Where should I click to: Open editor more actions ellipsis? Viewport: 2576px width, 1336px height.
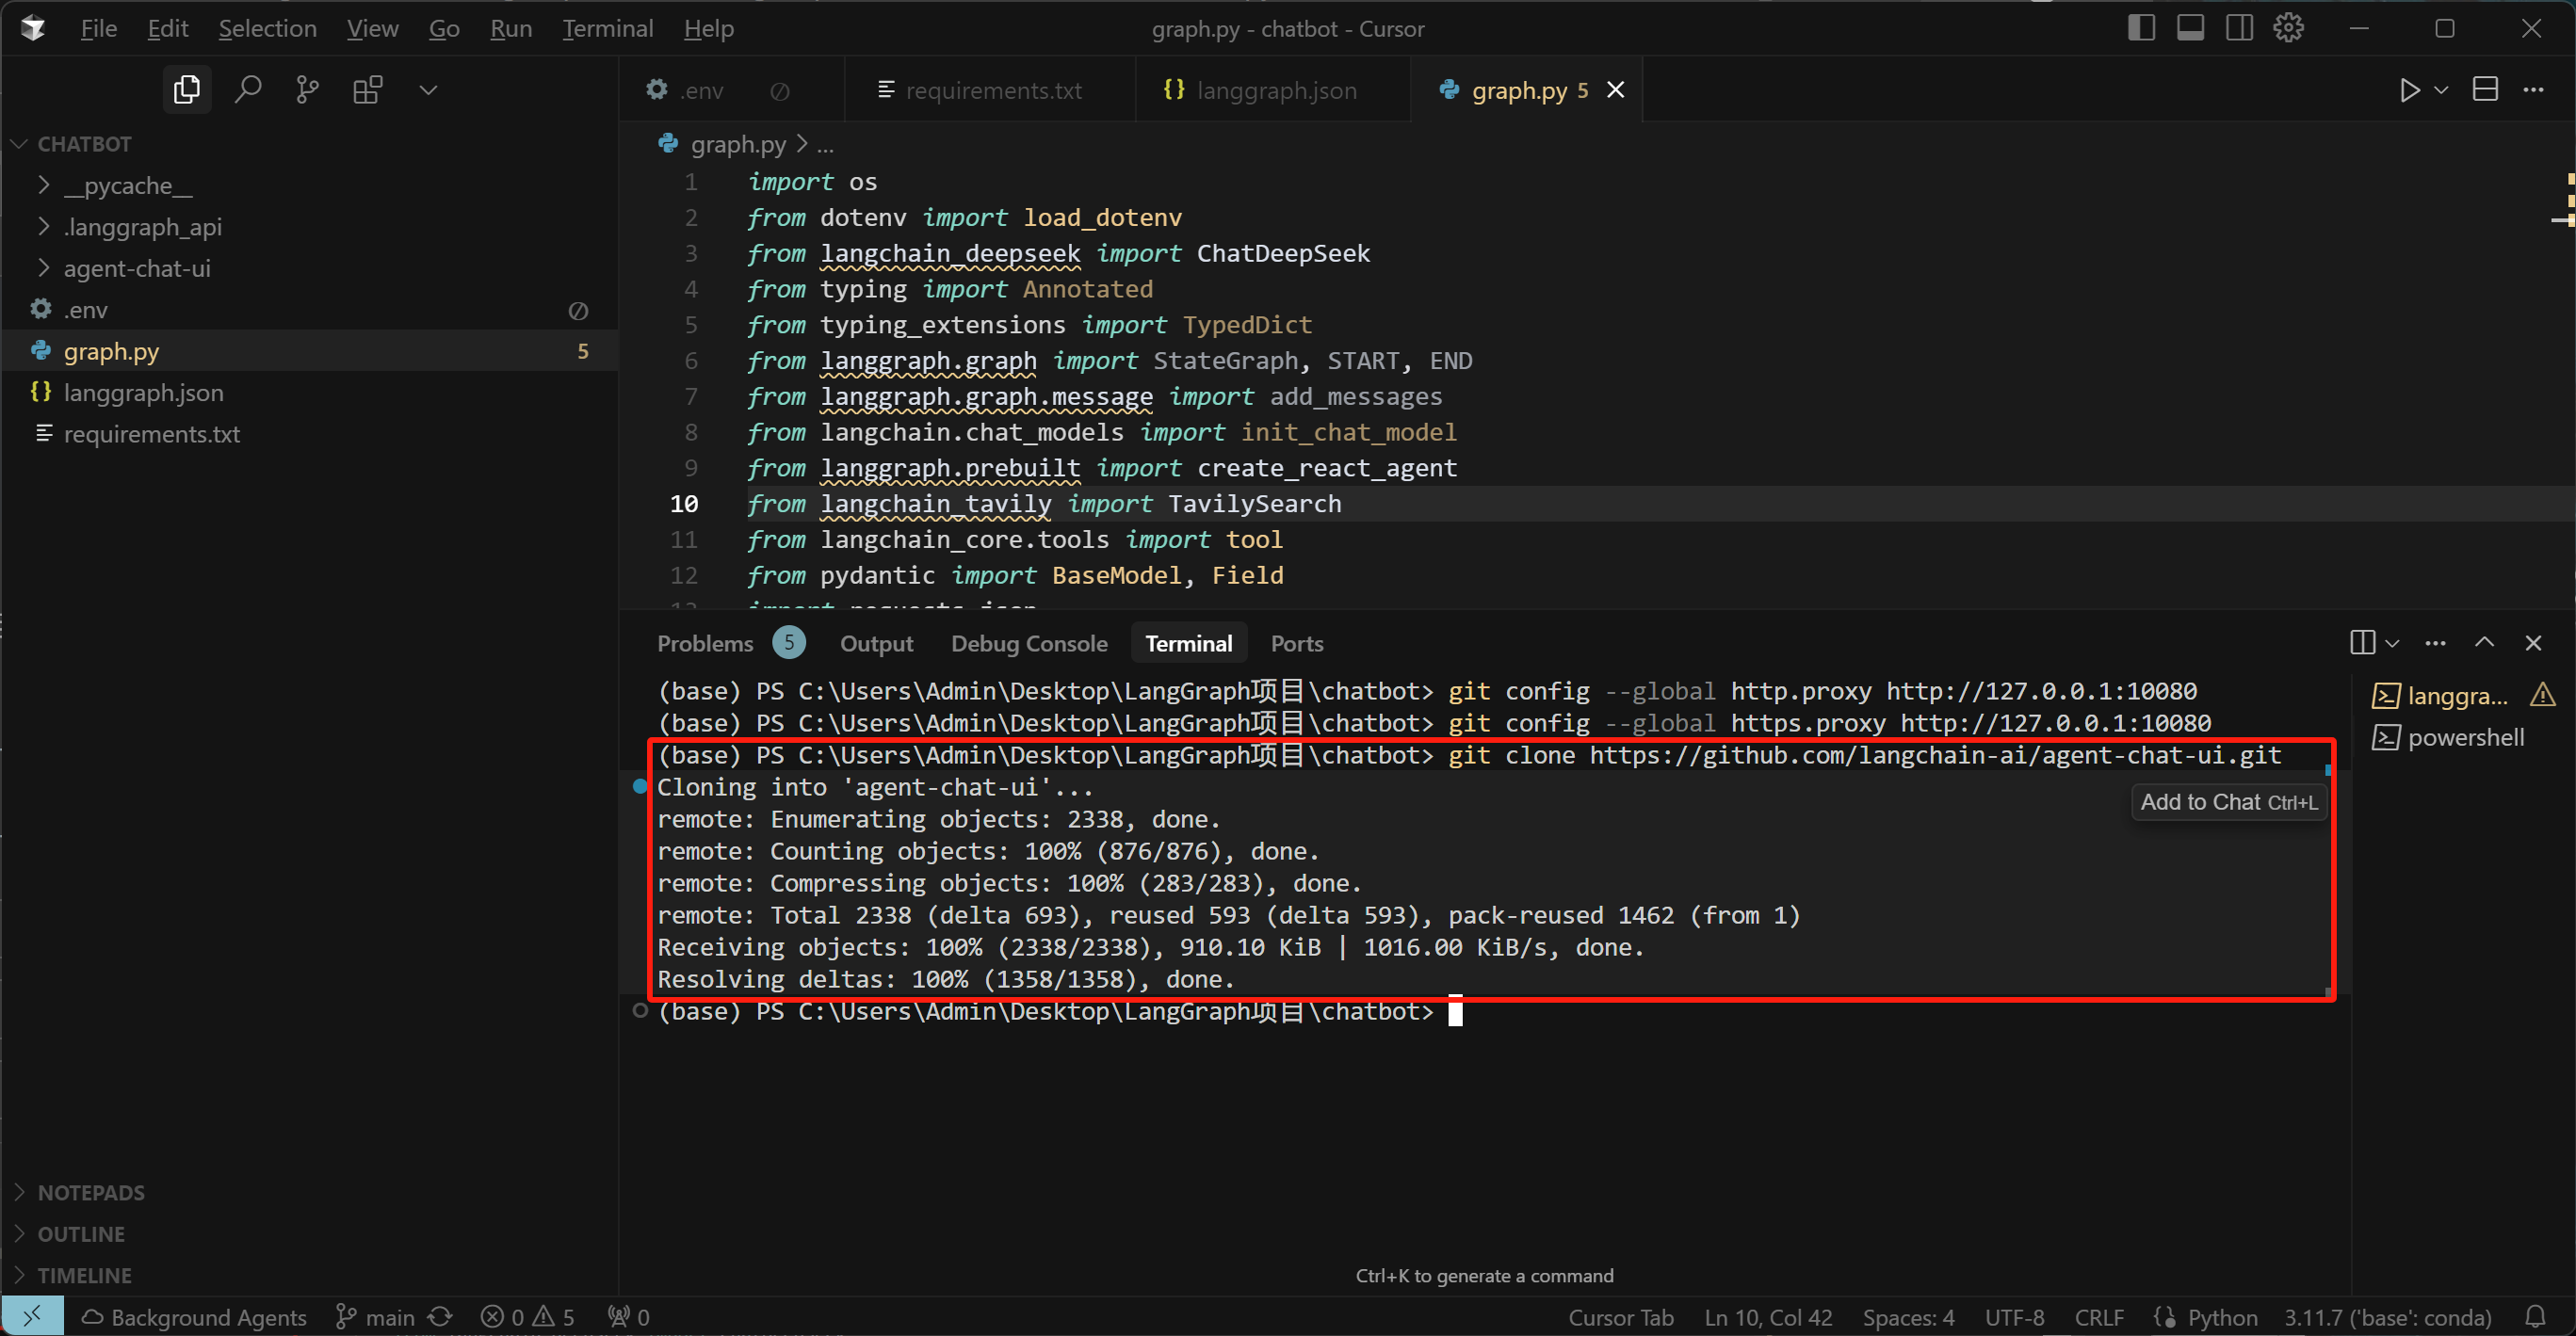point(2533,90)
